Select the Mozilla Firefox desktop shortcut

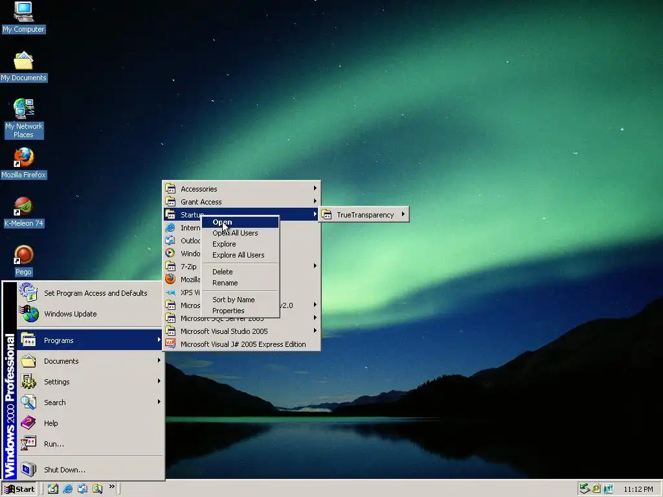pyautogui.click(x=23, y=164)
